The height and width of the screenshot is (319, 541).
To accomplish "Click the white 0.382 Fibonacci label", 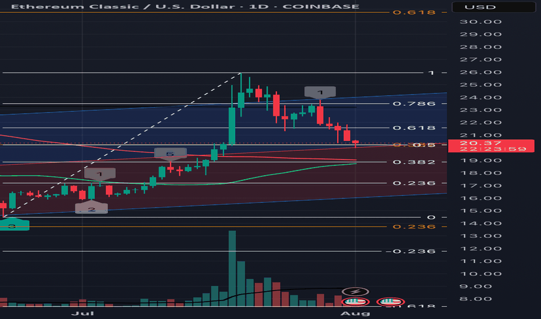I will tap(414, 162).
